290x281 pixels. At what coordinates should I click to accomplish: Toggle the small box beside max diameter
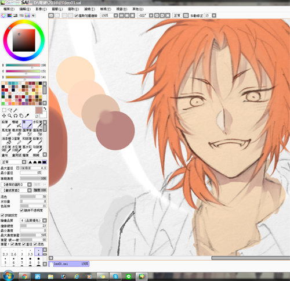coord(17,168)
